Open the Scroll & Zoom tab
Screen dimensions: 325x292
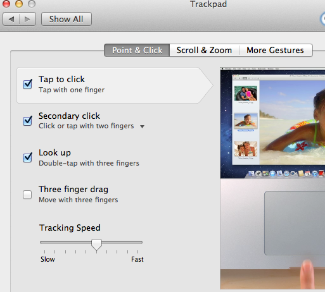pos(204,50)
